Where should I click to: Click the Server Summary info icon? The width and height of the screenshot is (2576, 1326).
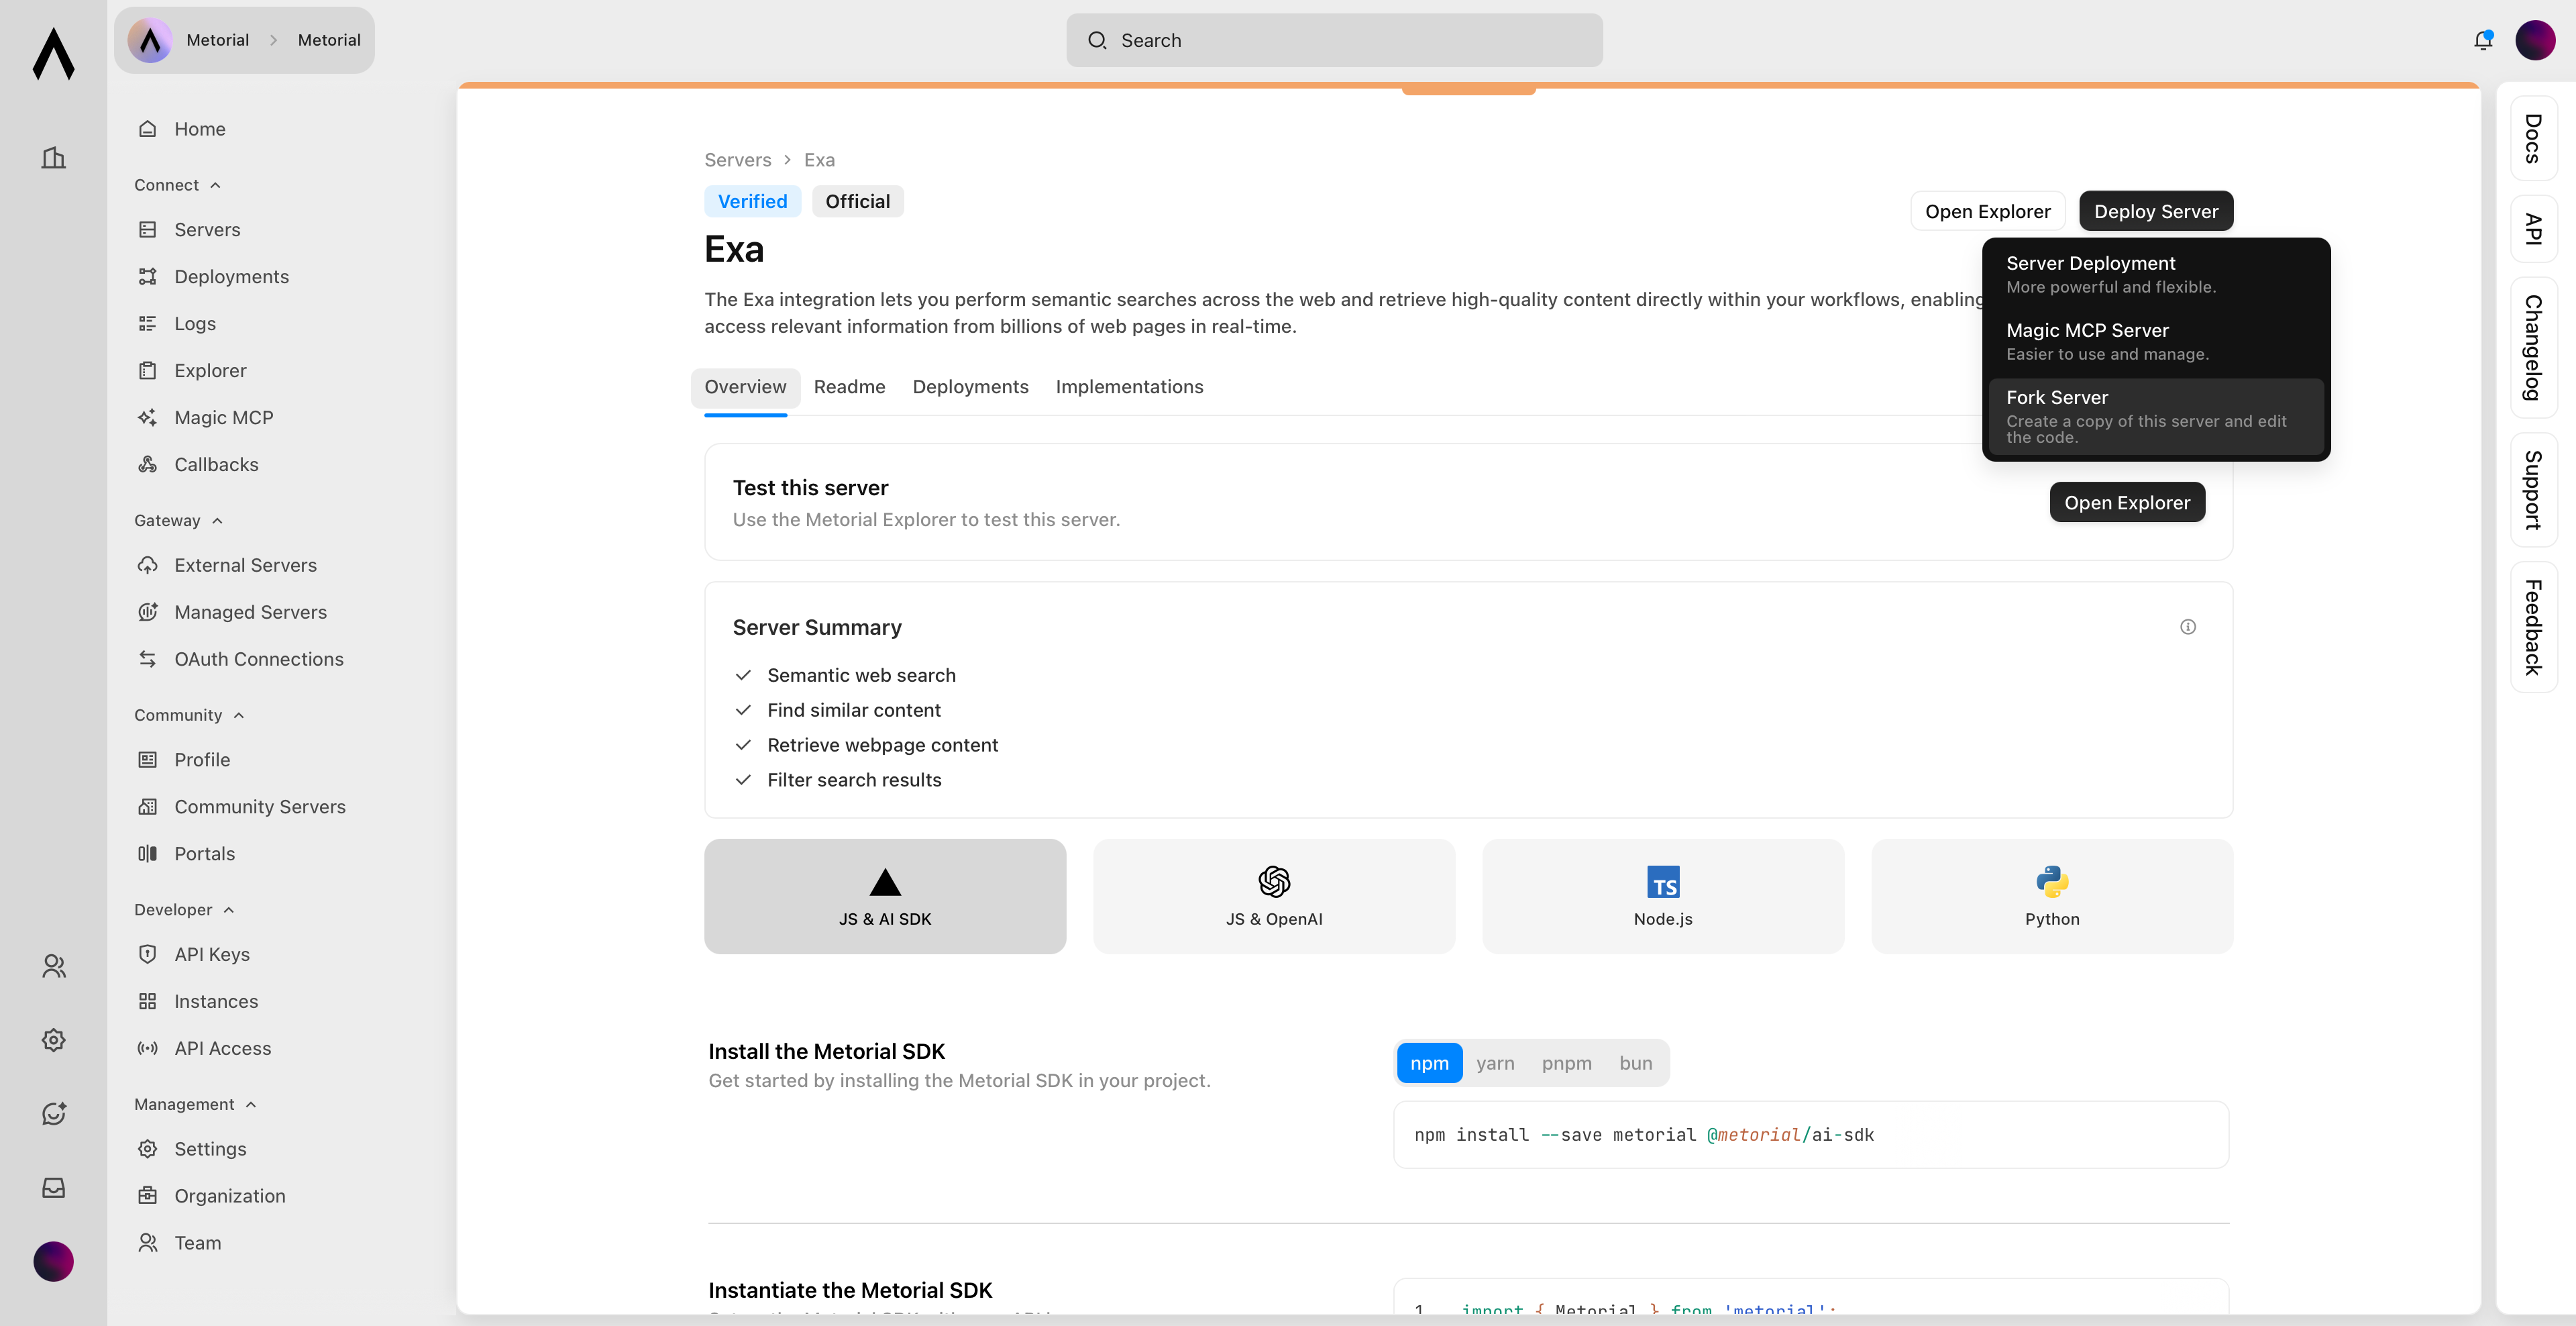(x=2188, y=627)
